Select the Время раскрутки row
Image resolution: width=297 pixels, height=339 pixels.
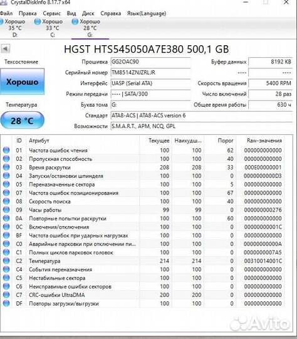tap(142, 168)
